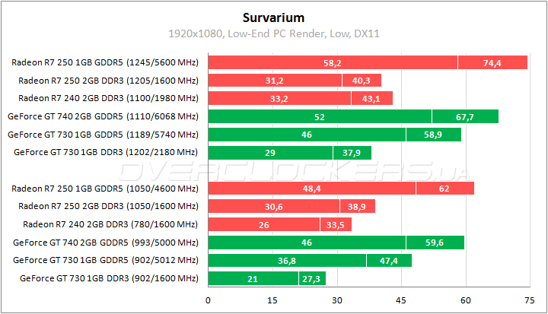Click label 'GeForce GT 730 1GB GDDR5 (902/5012 MHz)'
548x314 pixels.
tap(106, 260)
